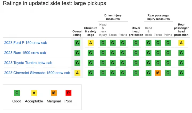
Task: Open the 2023 Toyota Tundra crew cab link
Action: [28, 63]
